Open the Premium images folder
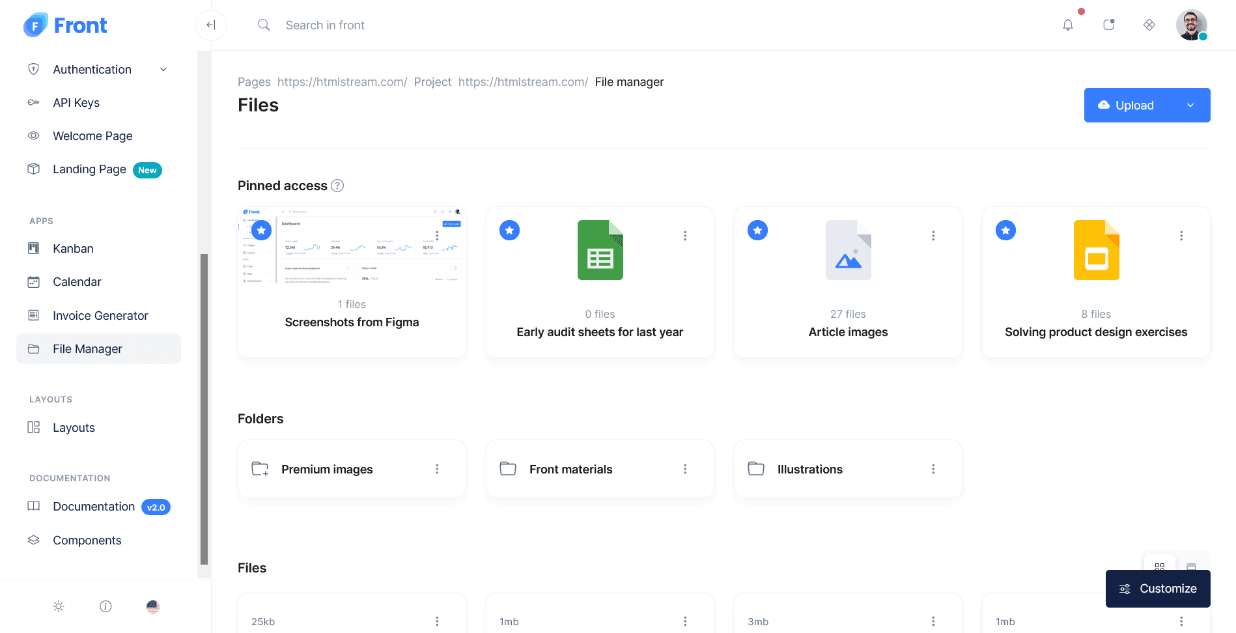 pos(352,469)
